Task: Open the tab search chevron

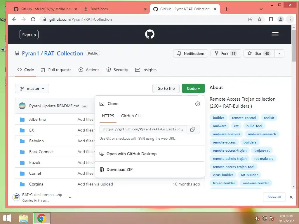Action: coord(261,9)
